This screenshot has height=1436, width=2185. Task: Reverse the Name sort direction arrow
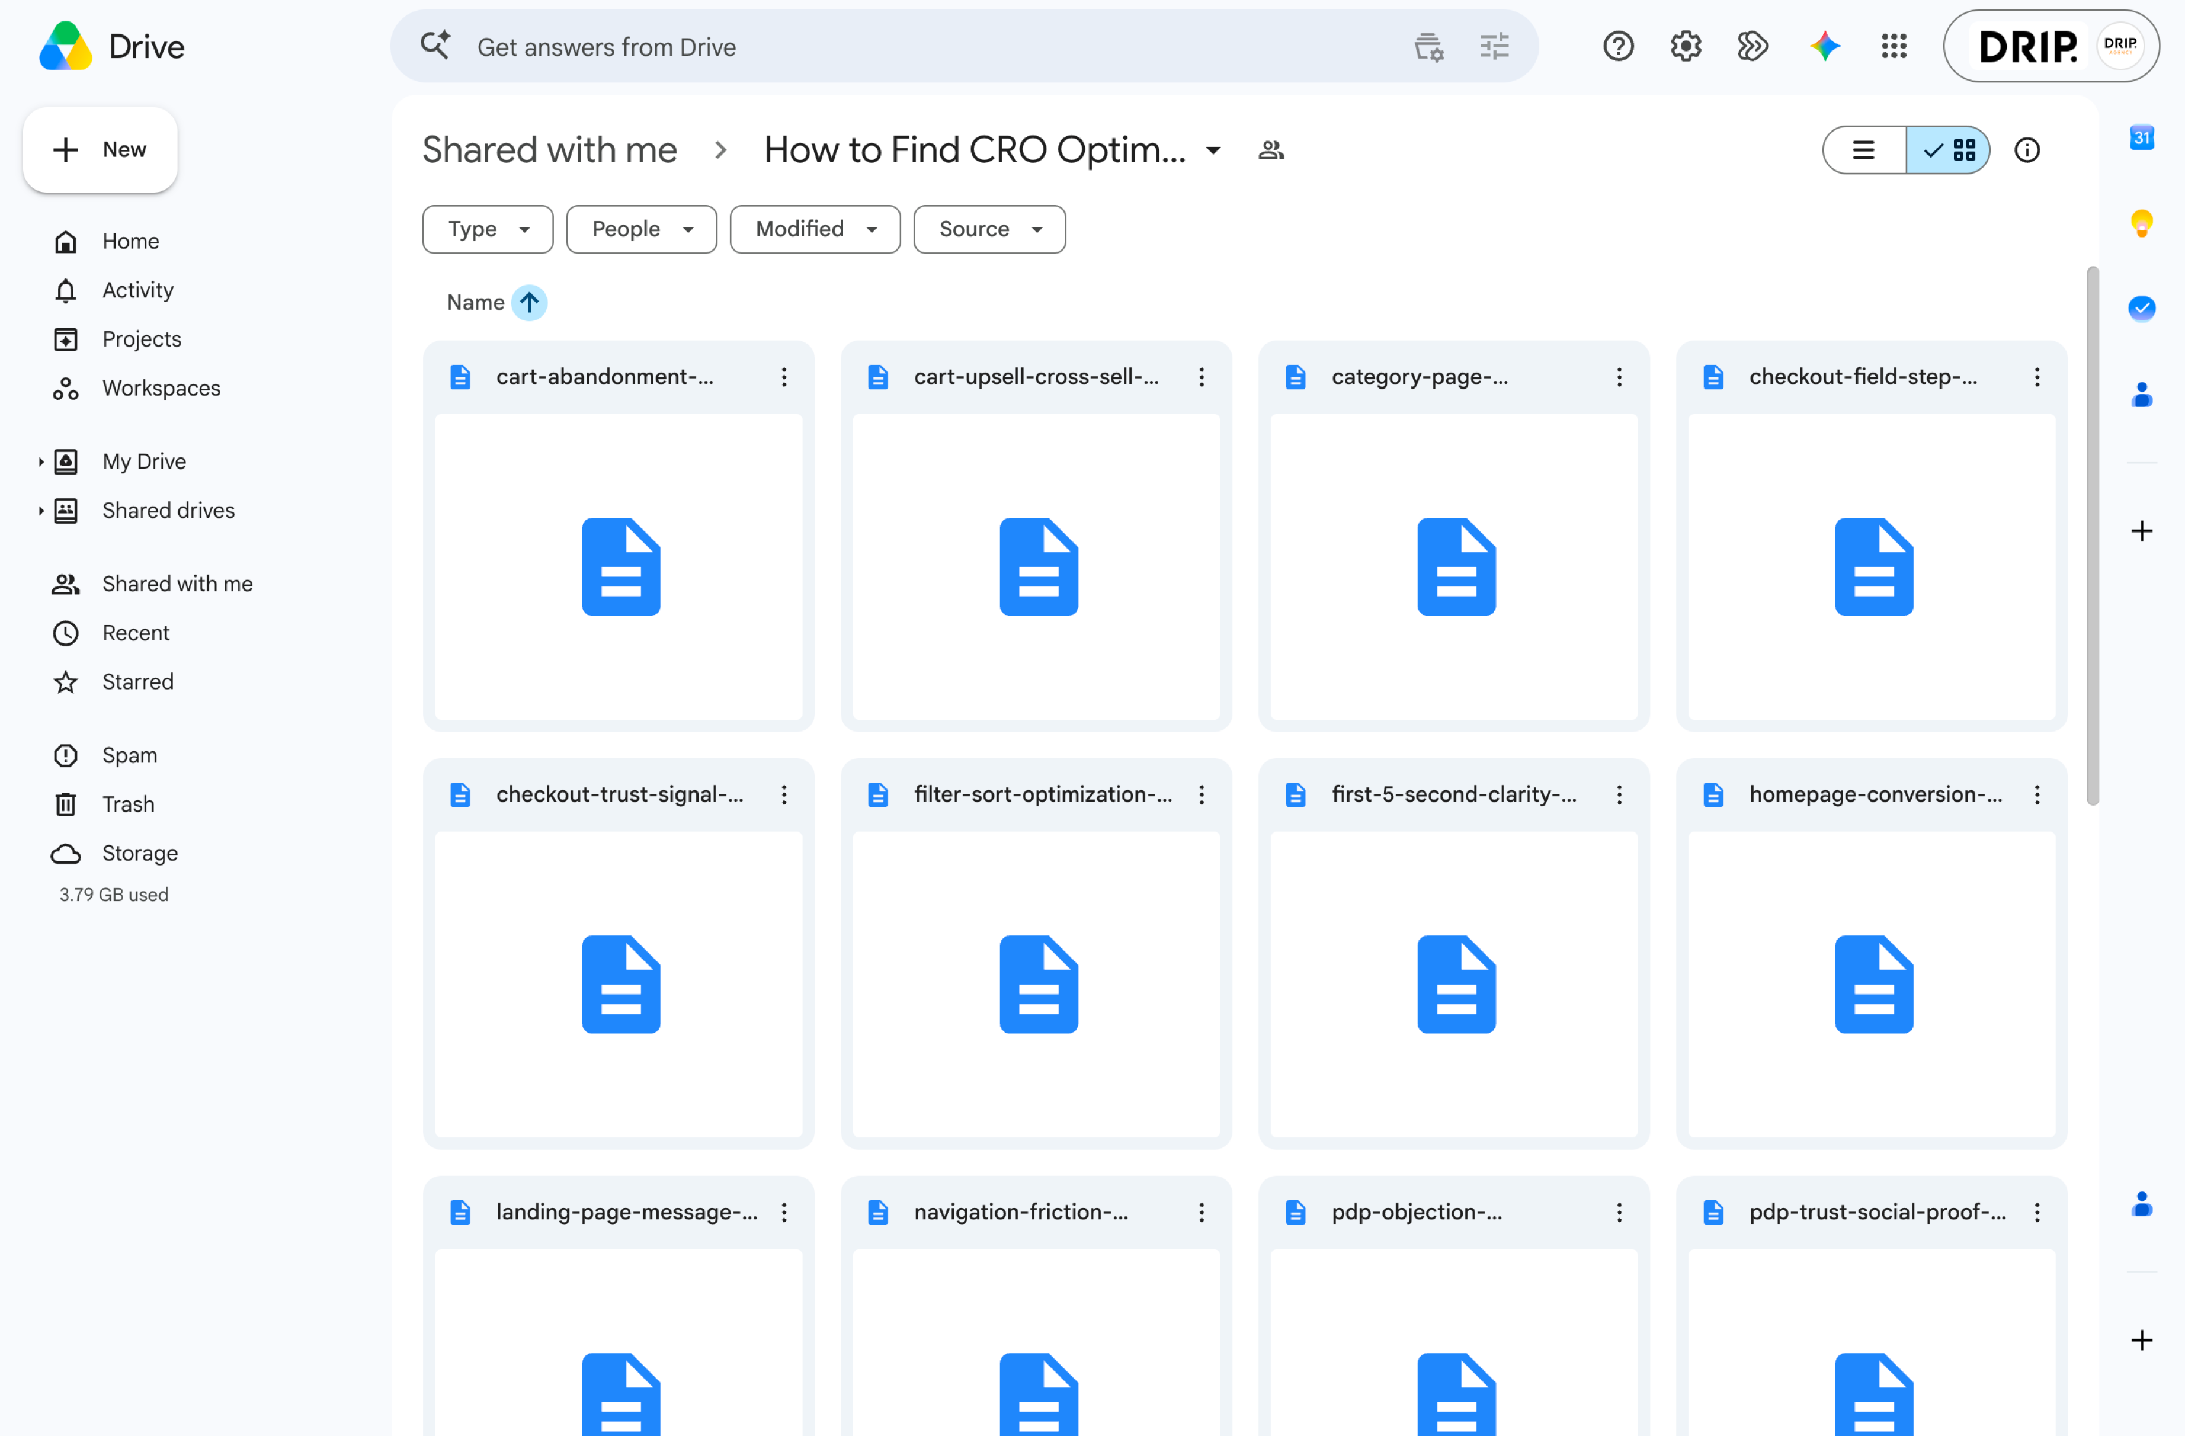pos(529,302)
